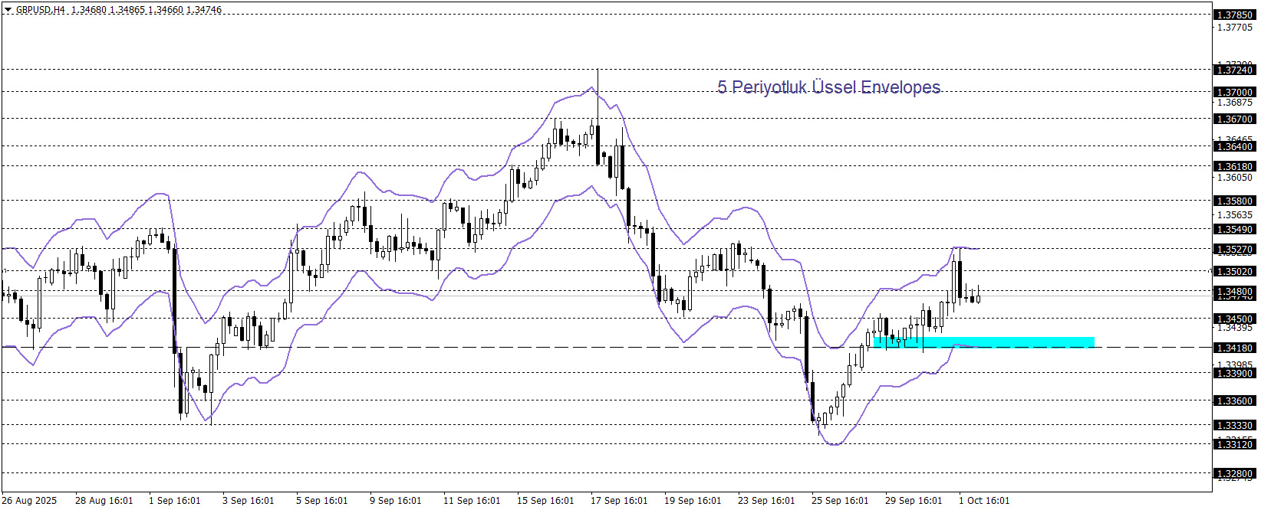Click the '9 Sep 16:01' time axis label

[395, 501]
